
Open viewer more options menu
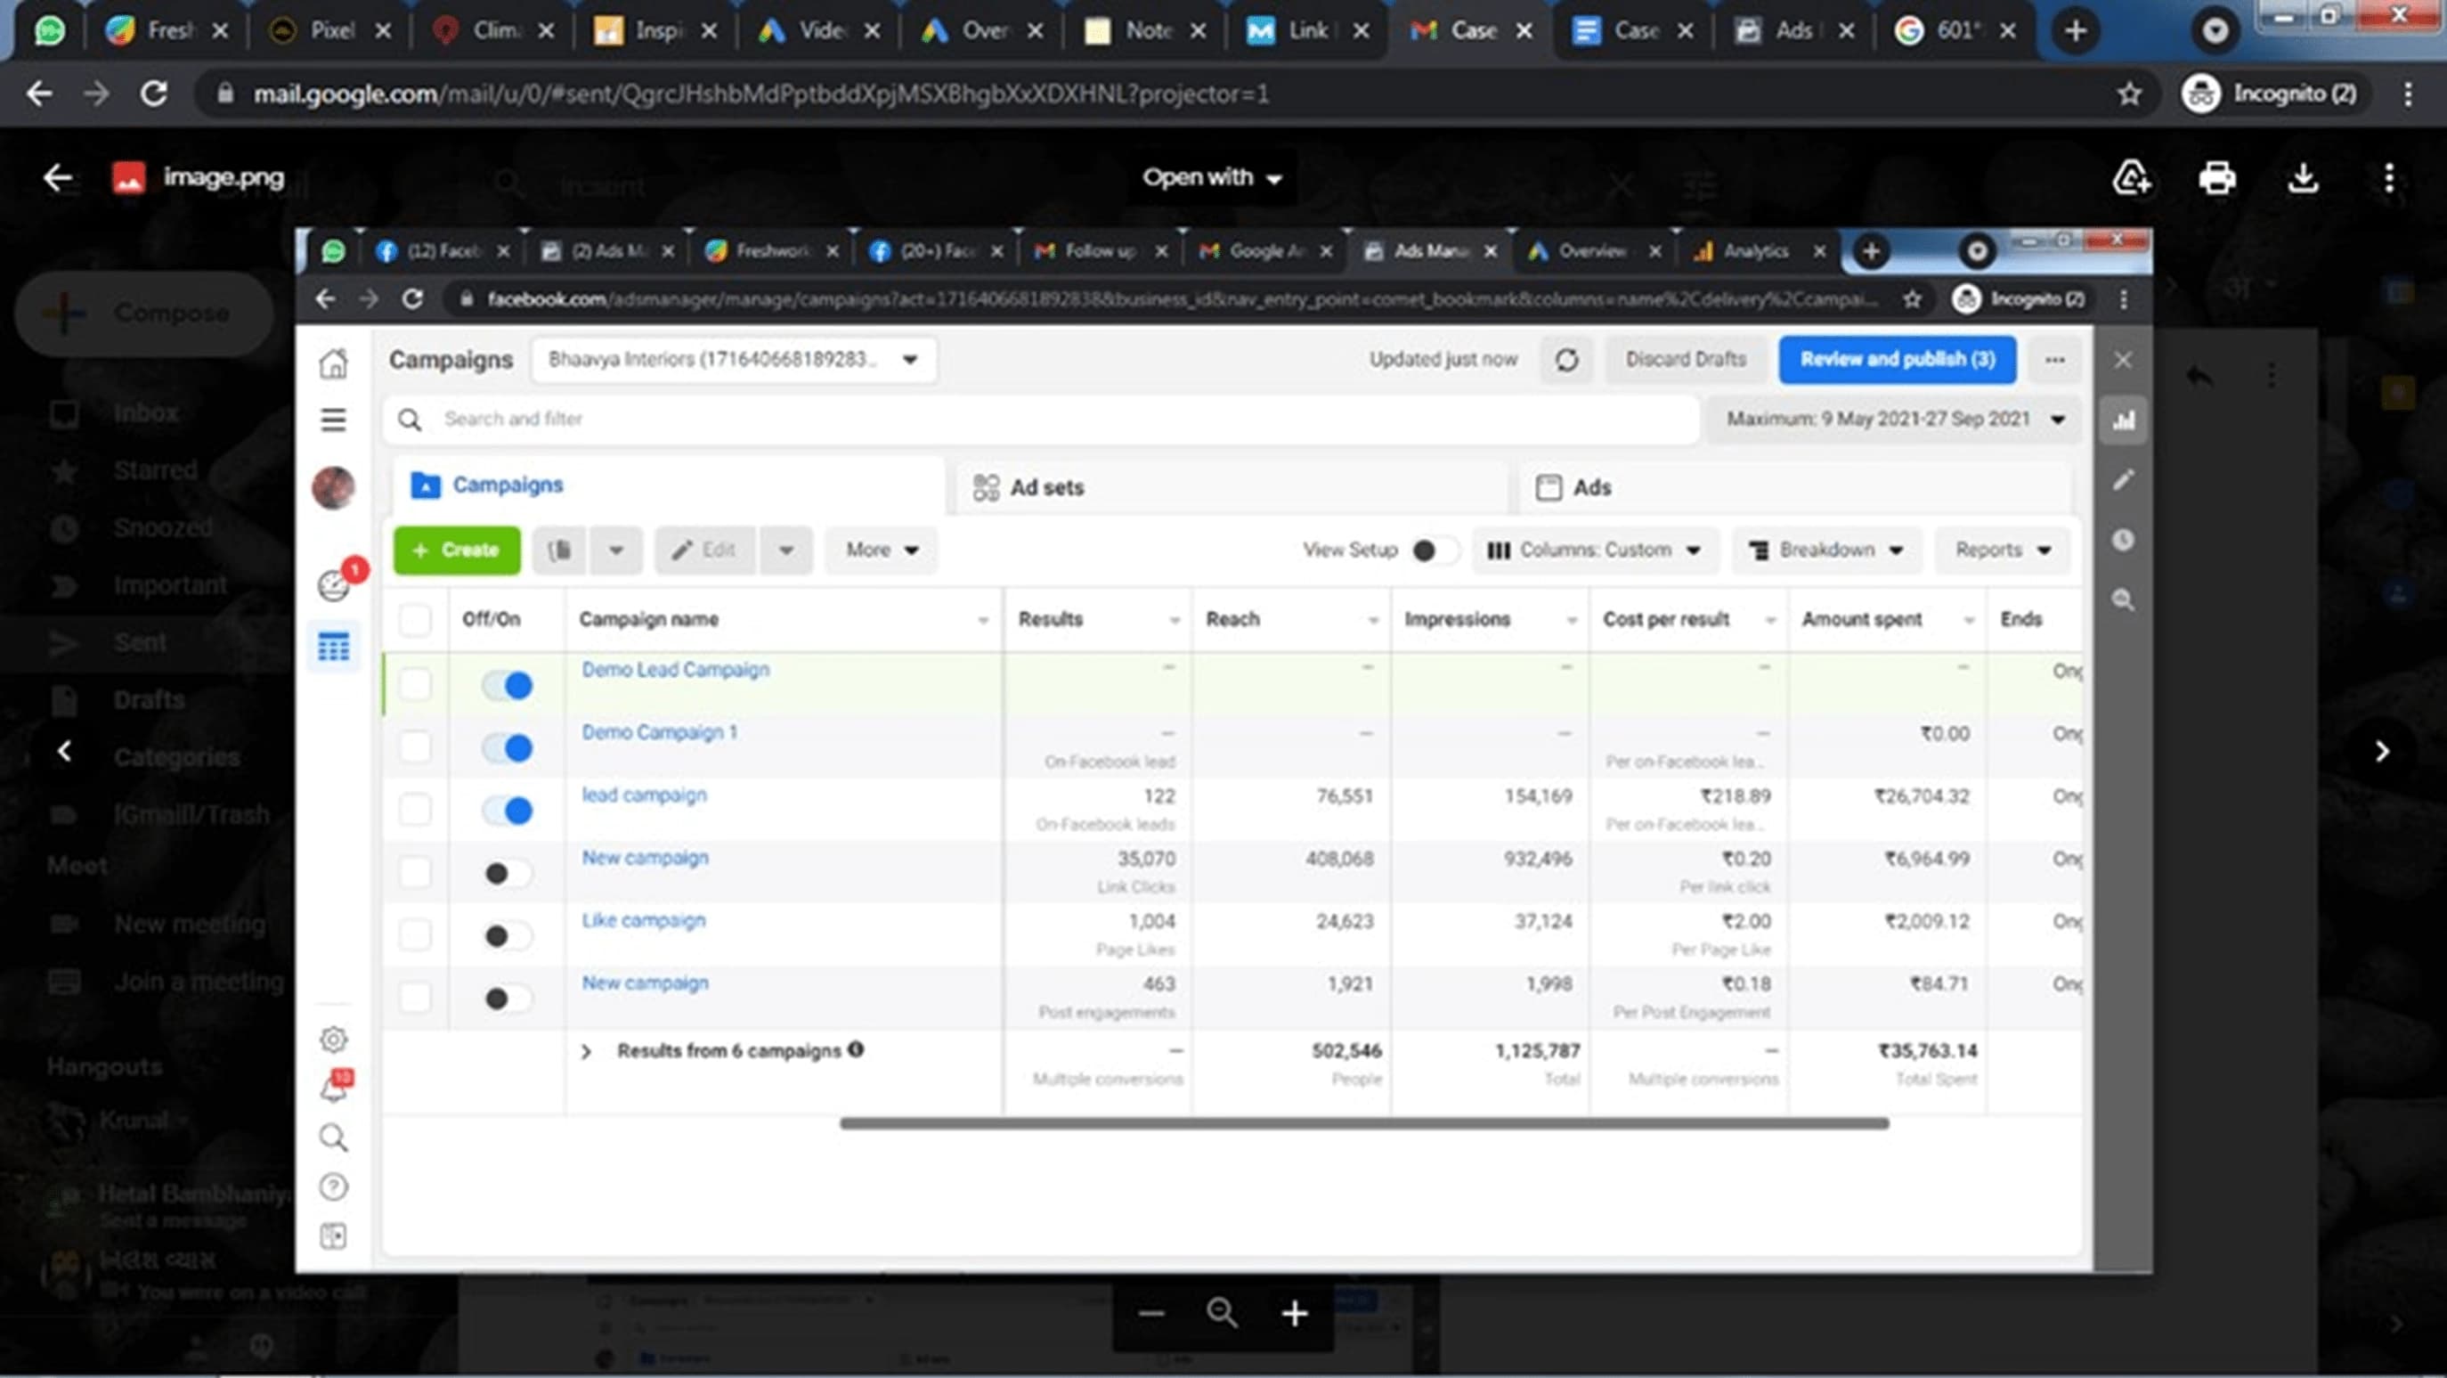(x=2388, y=178)
